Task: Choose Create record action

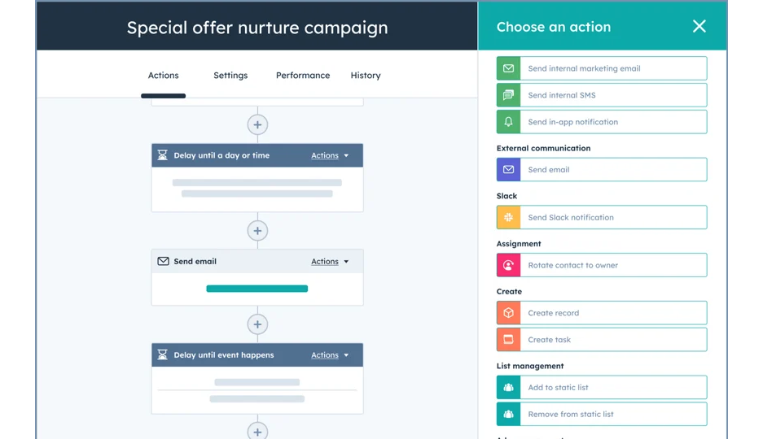Action: tap(602, 313)
